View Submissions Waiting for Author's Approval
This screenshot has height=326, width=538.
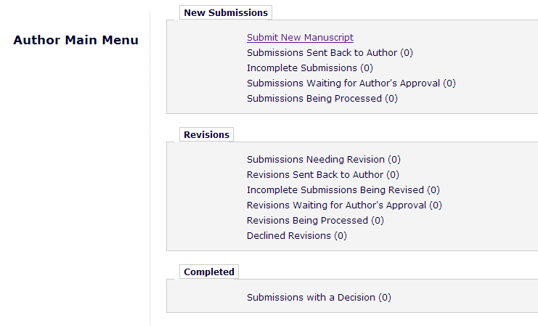pyautogui.click(x=351, y=83)
